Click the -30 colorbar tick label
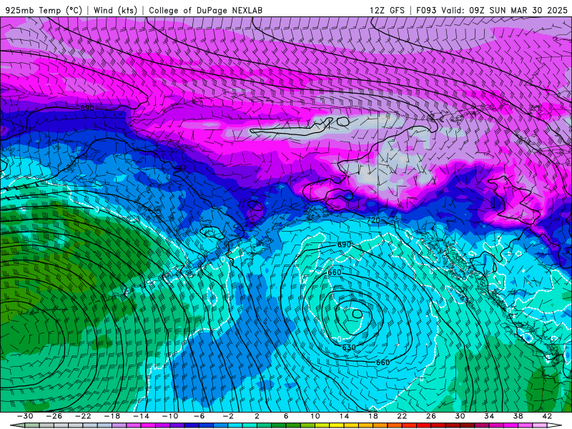 (25, 416)
